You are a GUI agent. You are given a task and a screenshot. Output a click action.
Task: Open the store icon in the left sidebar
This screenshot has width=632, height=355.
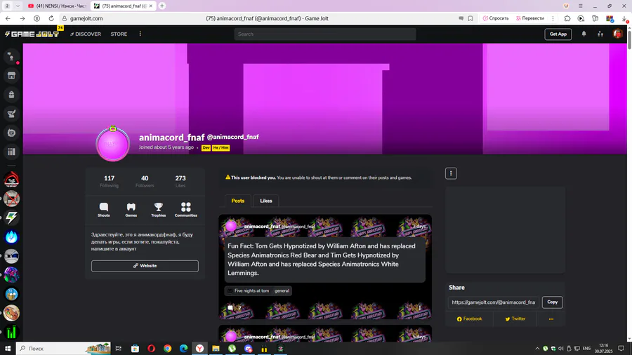click(x=11, y=76)
